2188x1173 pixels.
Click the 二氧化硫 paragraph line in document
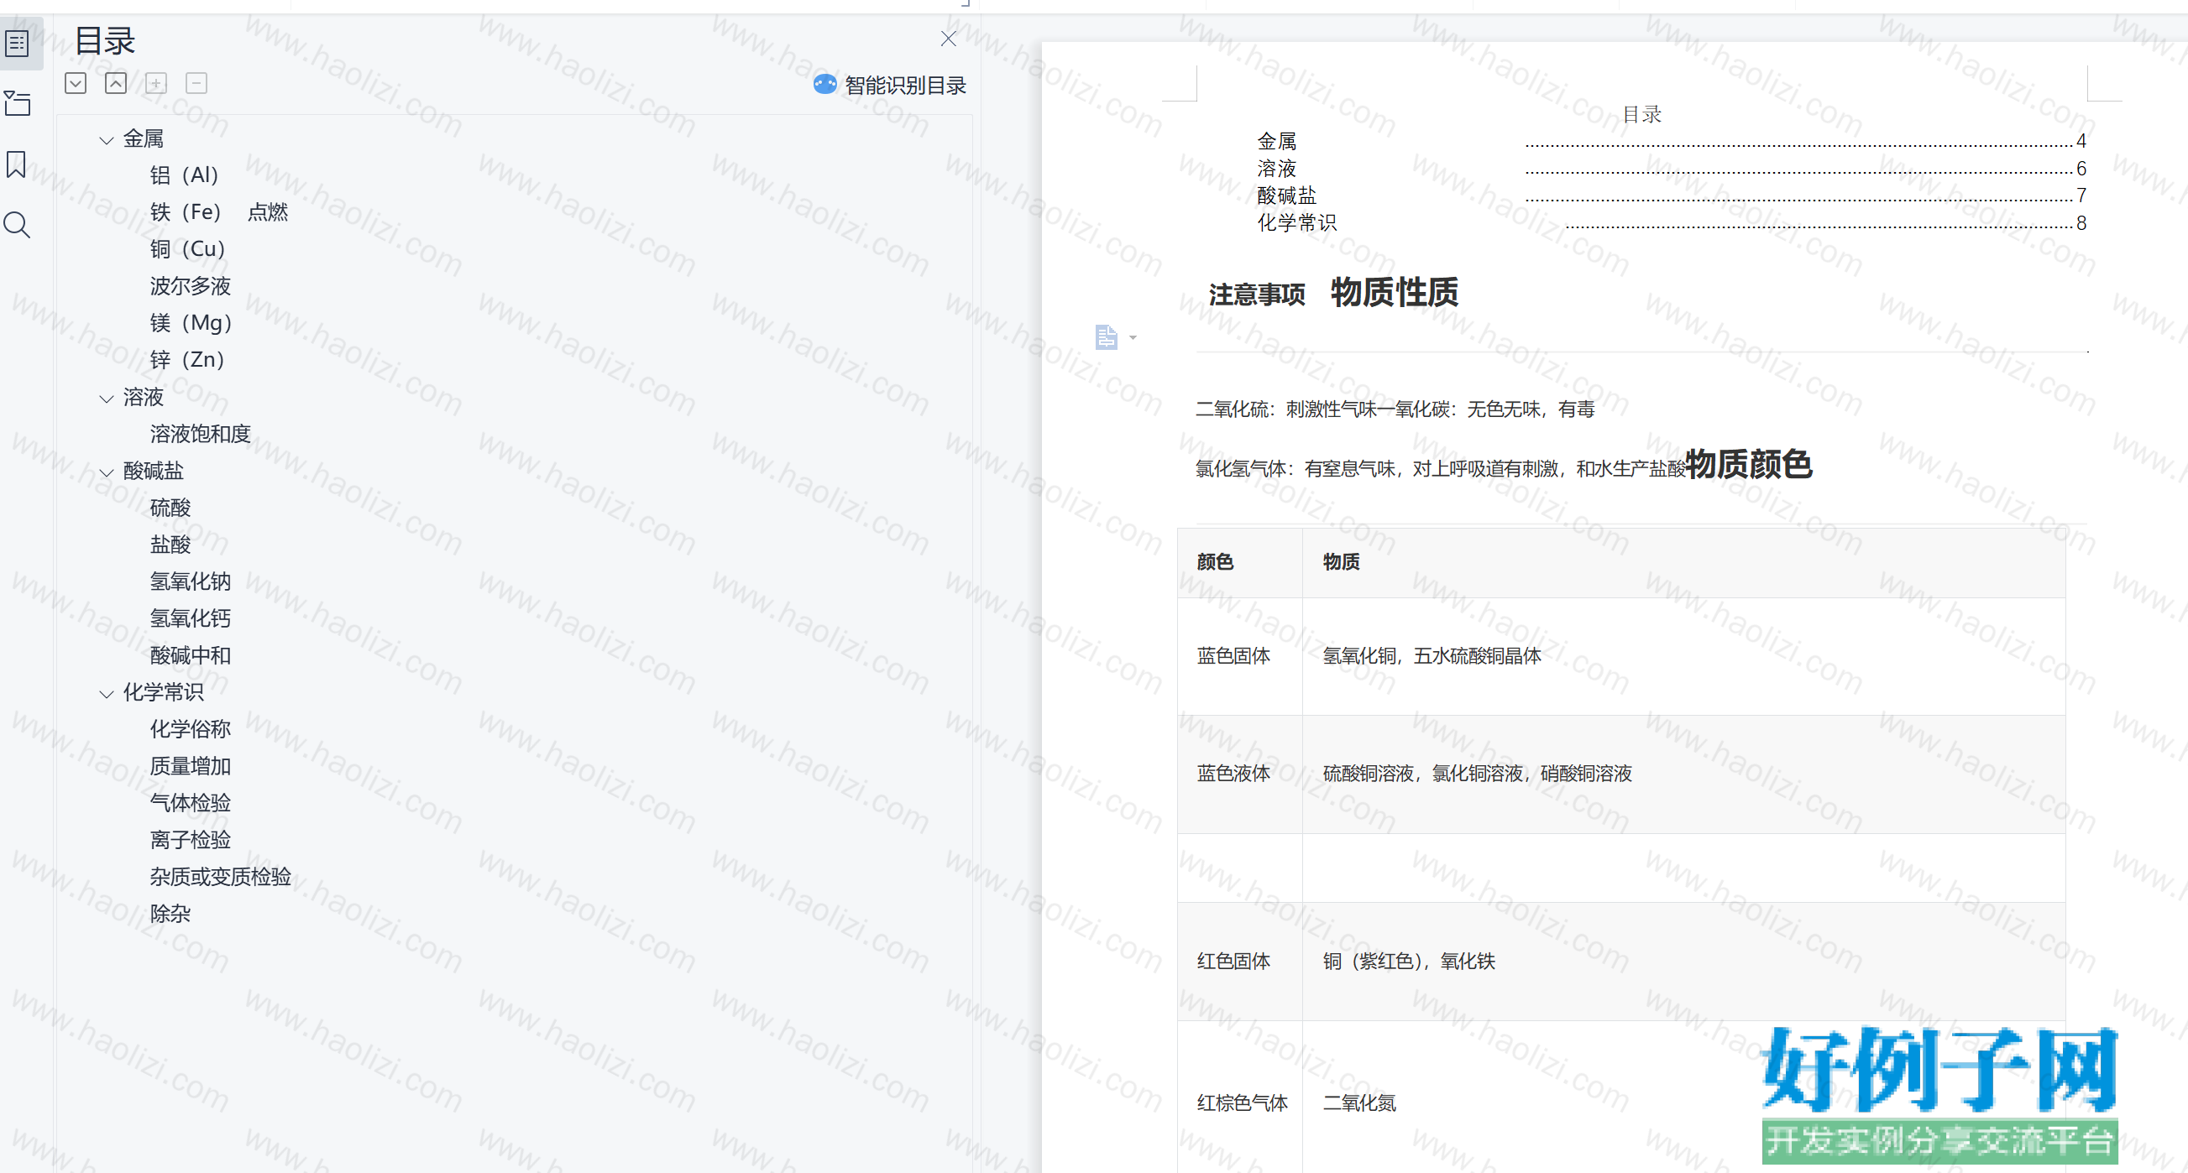click(1395, 410)
